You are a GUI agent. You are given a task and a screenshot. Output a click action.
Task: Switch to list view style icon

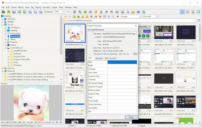(113, 16)
